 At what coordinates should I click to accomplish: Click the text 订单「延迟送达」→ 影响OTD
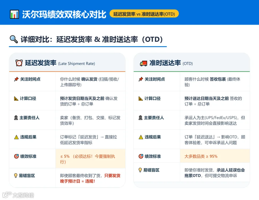211,137
